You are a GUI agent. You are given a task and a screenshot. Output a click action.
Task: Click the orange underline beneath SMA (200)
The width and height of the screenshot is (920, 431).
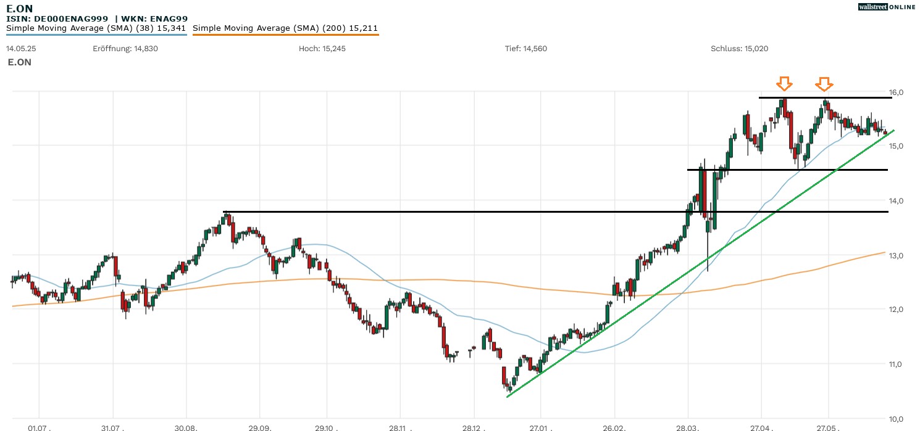[285, 35]
